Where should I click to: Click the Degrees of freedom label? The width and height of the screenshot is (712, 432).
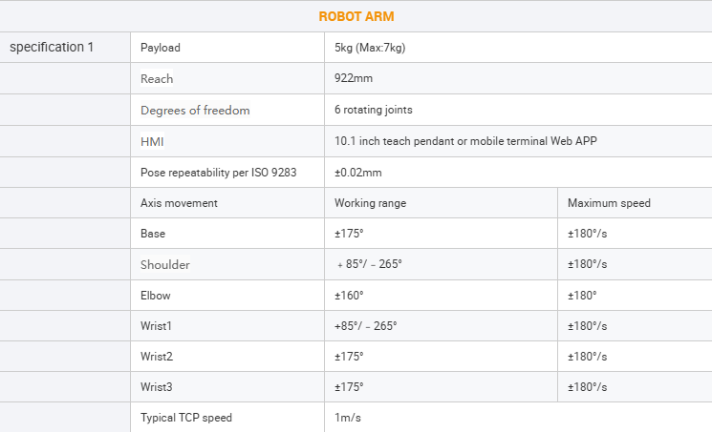195,111
